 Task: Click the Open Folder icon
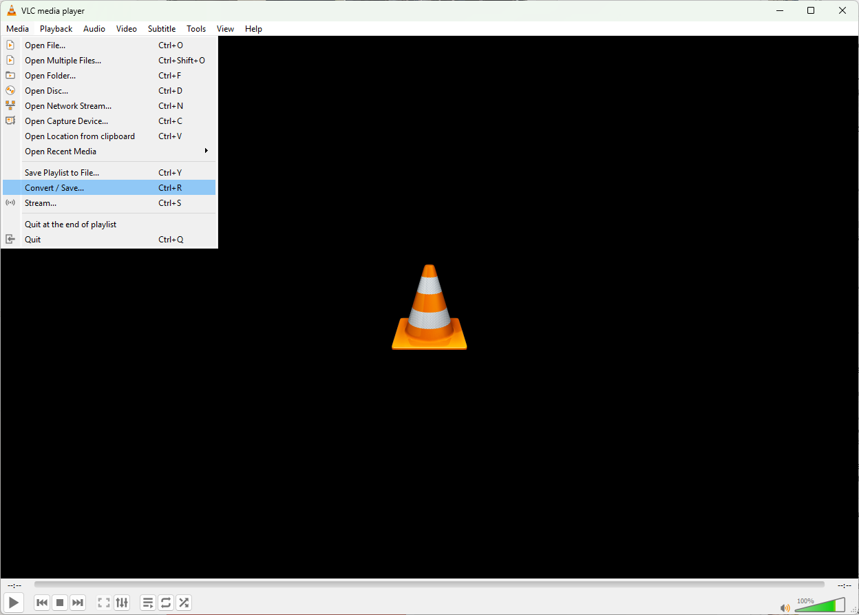click(10, 75)
